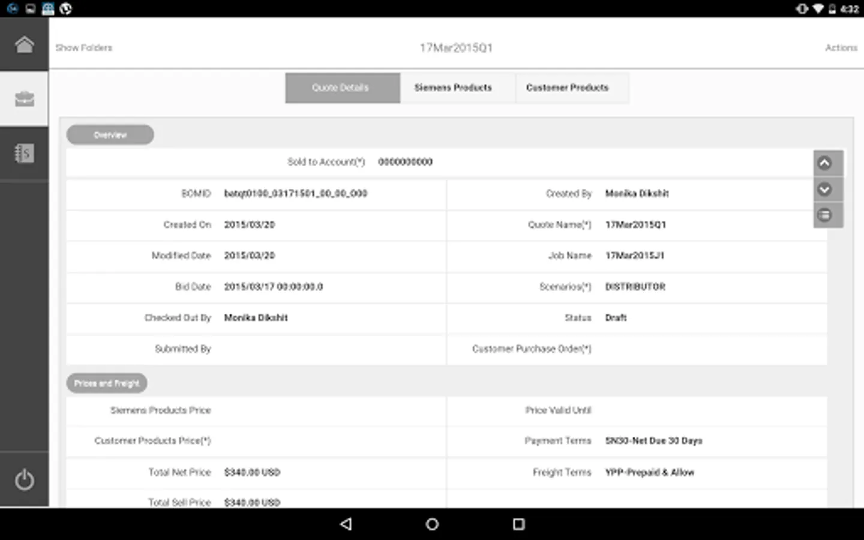Open the Siemens Products tab

click(457, 88)
